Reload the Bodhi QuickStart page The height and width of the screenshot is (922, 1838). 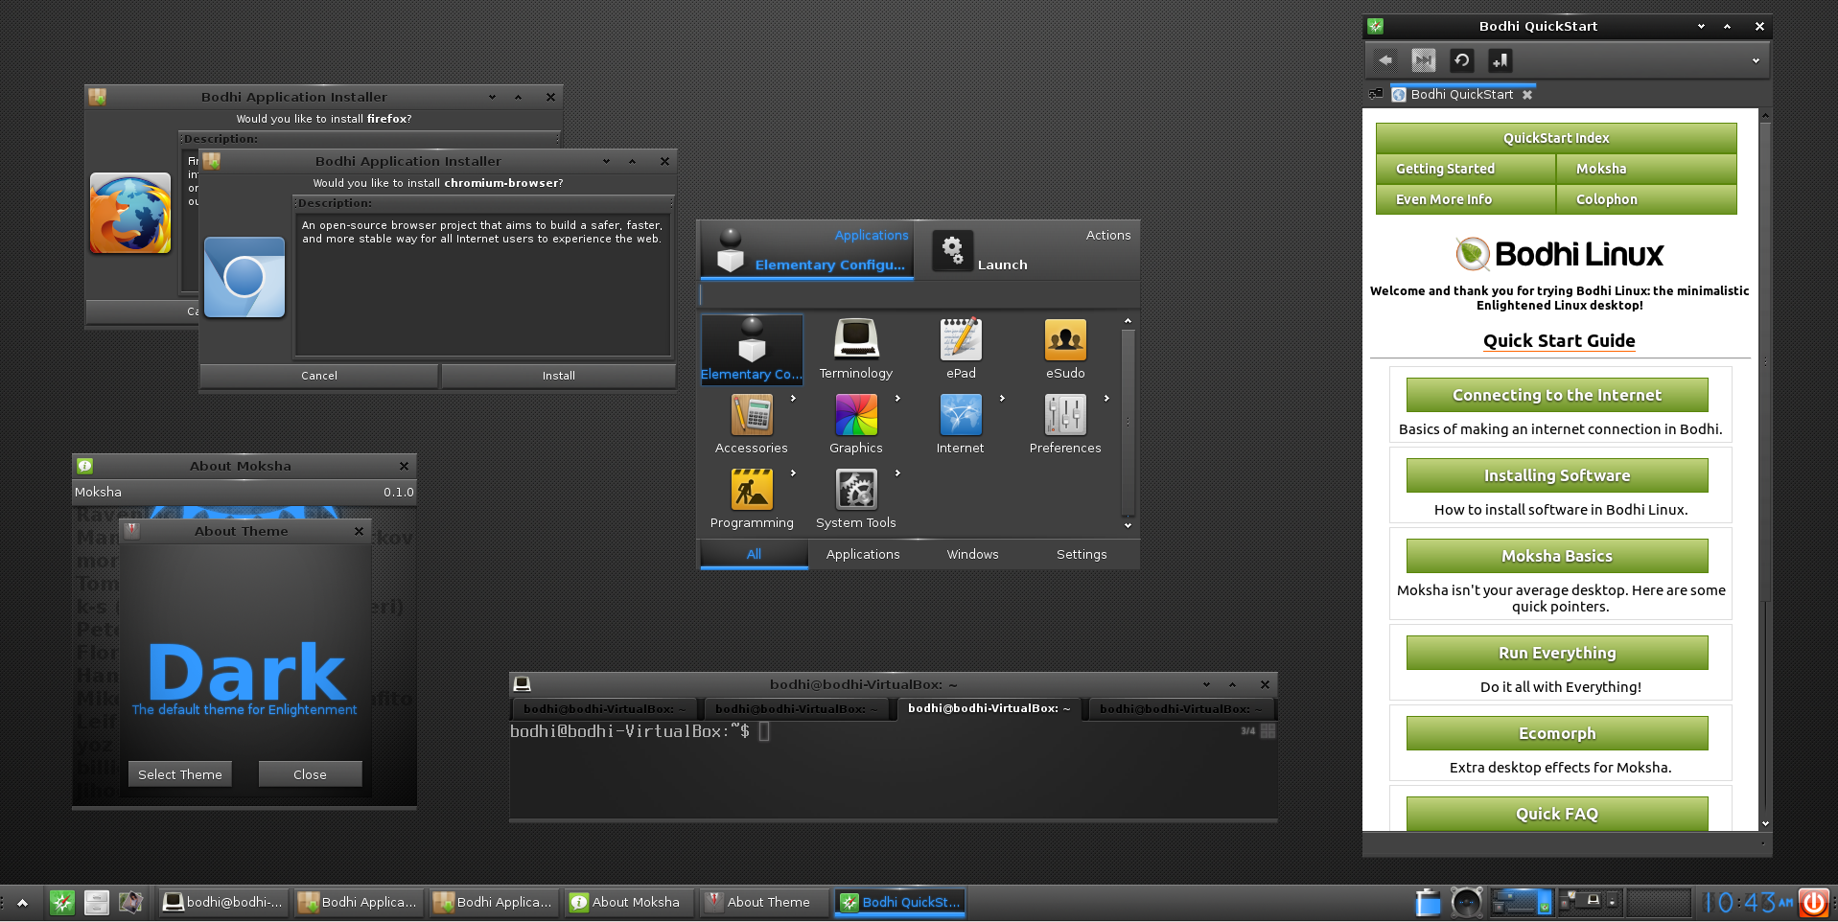[1461, 60]
